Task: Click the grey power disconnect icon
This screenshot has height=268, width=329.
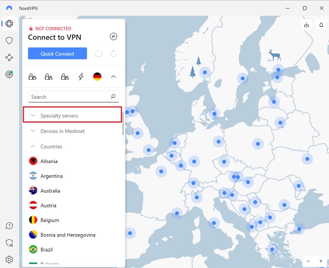Action: 99,54
